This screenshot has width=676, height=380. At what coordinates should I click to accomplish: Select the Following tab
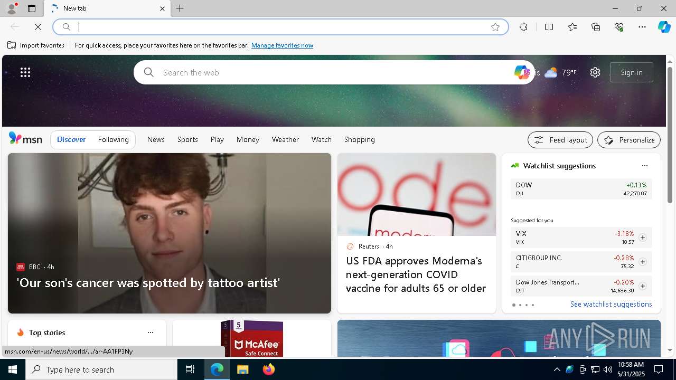[113, 139]
